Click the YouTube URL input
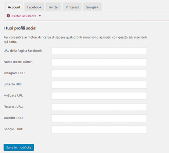Viewport: 169px width, 153px height. point(99,118)
